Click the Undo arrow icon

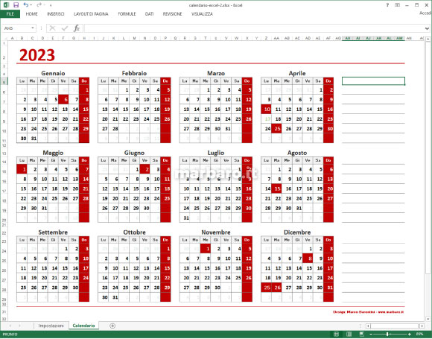[26, 4]
